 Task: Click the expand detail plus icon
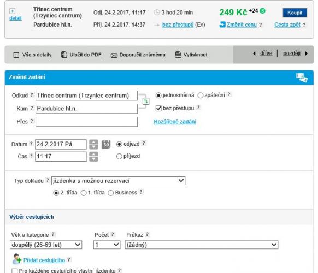[x=13, y=11]
